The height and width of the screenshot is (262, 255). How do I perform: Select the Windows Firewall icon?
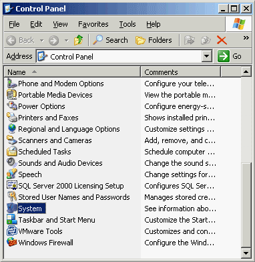(x=12, y=243)
